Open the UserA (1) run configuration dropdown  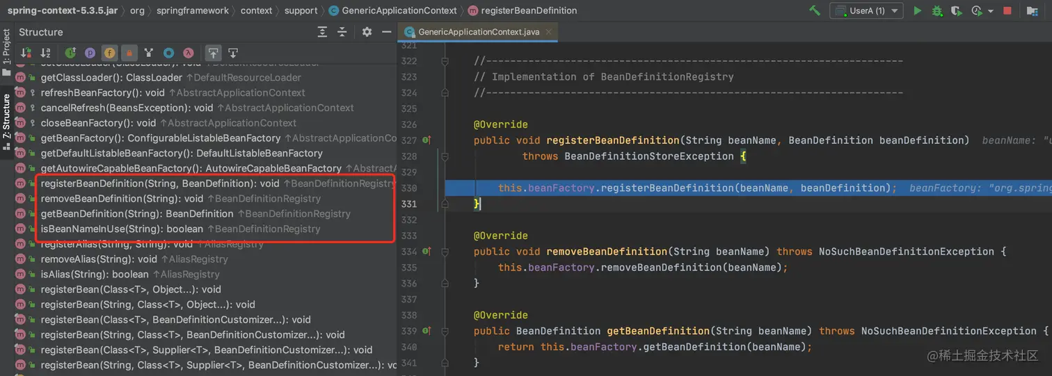pyautogui.click(x=867, y=10)
